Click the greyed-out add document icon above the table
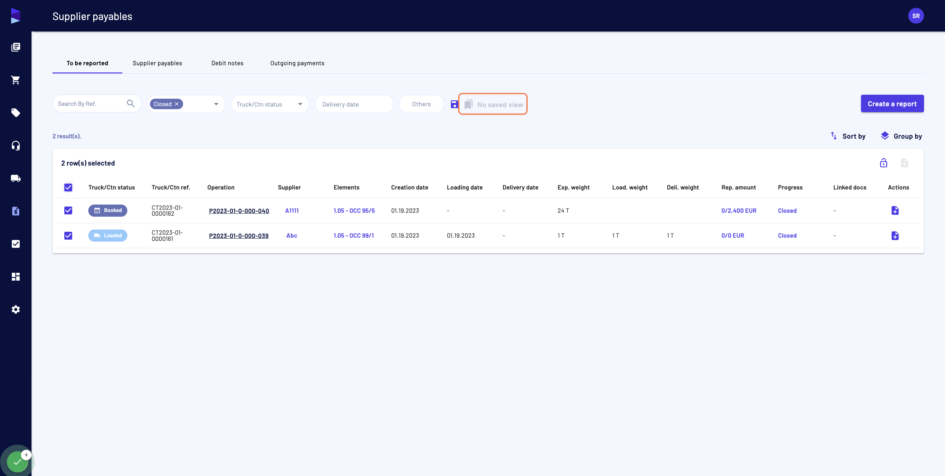945x476 pixels. click(x=904, y=163)
